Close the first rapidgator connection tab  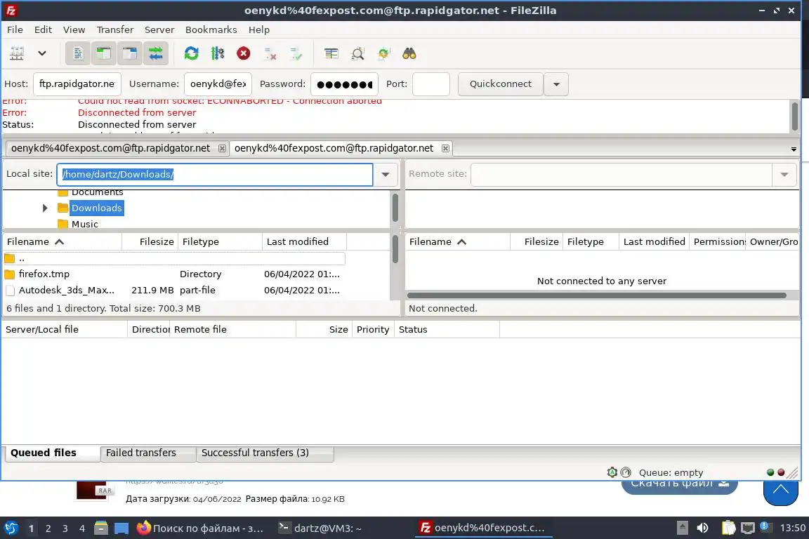click(222, 149)
